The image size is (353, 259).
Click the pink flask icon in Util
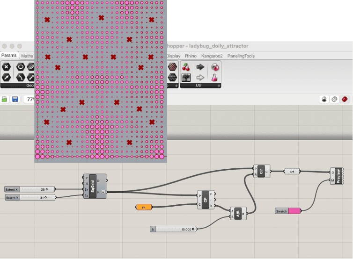click(215, 78)
